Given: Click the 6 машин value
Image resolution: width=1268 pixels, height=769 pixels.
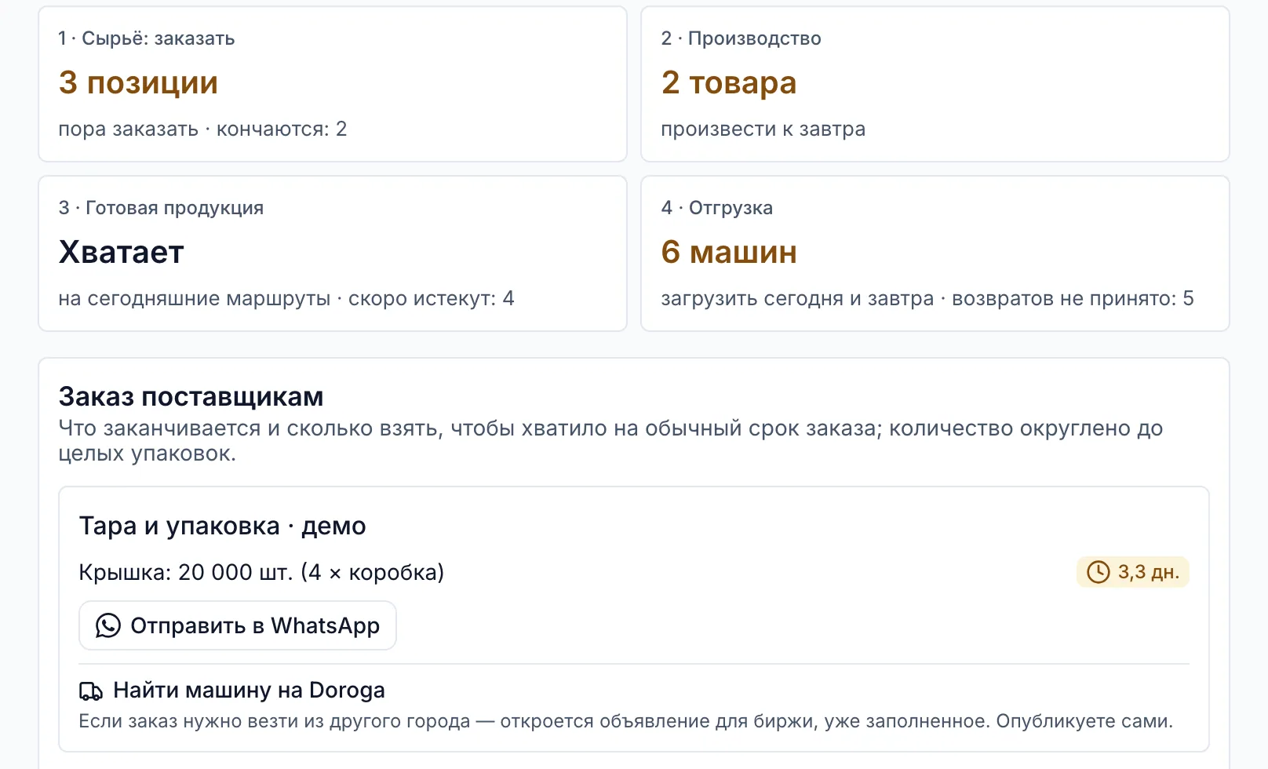Looking at the screenshot, I should click(x=729, y=252).
